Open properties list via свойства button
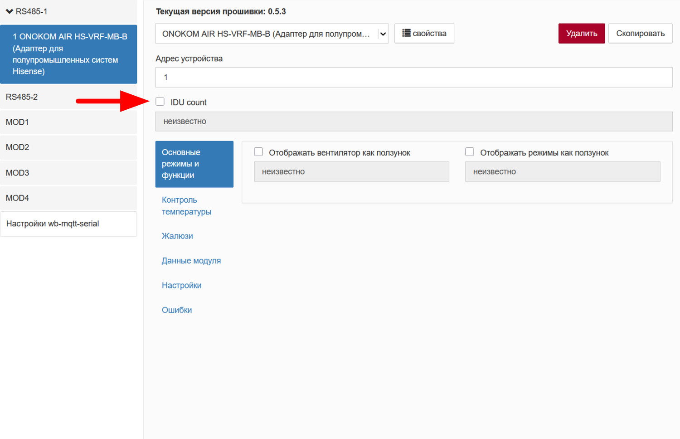Image resolution: width=680 pixels, height=439 pixels. pos(424,34)
